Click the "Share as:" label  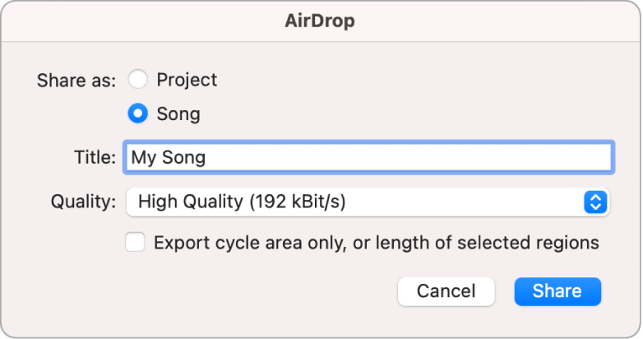pos(76,81)
